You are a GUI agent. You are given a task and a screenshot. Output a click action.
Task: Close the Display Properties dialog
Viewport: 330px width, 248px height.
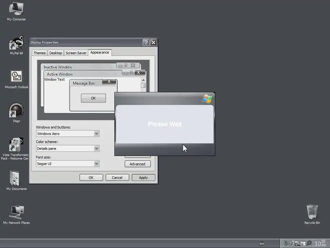click(154, 43)
